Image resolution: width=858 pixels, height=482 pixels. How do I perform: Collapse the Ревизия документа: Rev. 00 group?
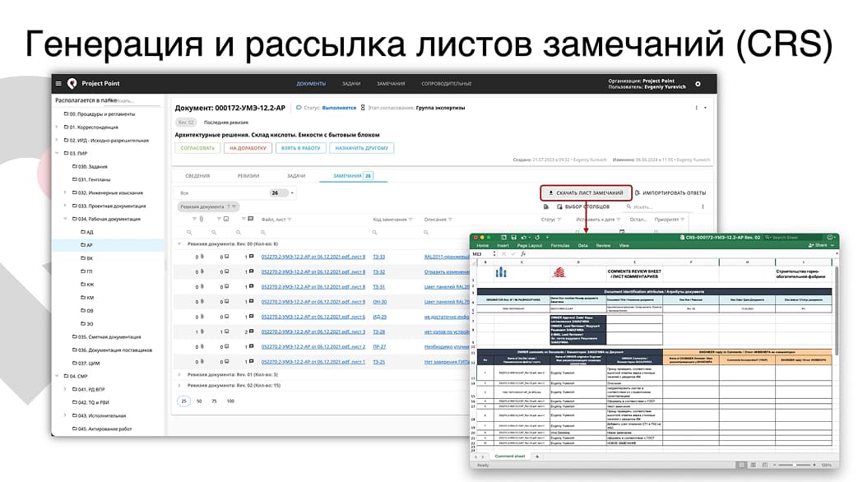179,243
